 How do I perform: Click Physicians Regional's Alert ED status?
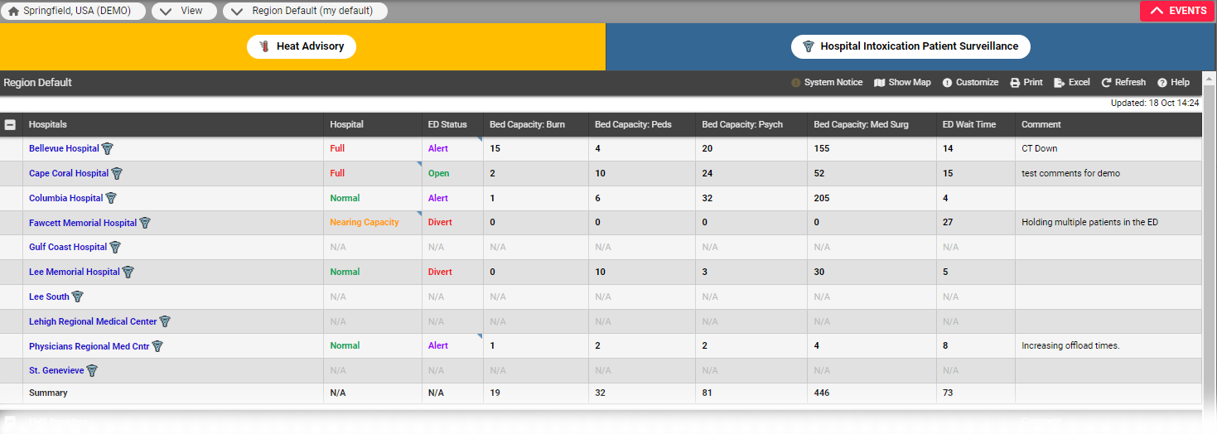[438, 346]
